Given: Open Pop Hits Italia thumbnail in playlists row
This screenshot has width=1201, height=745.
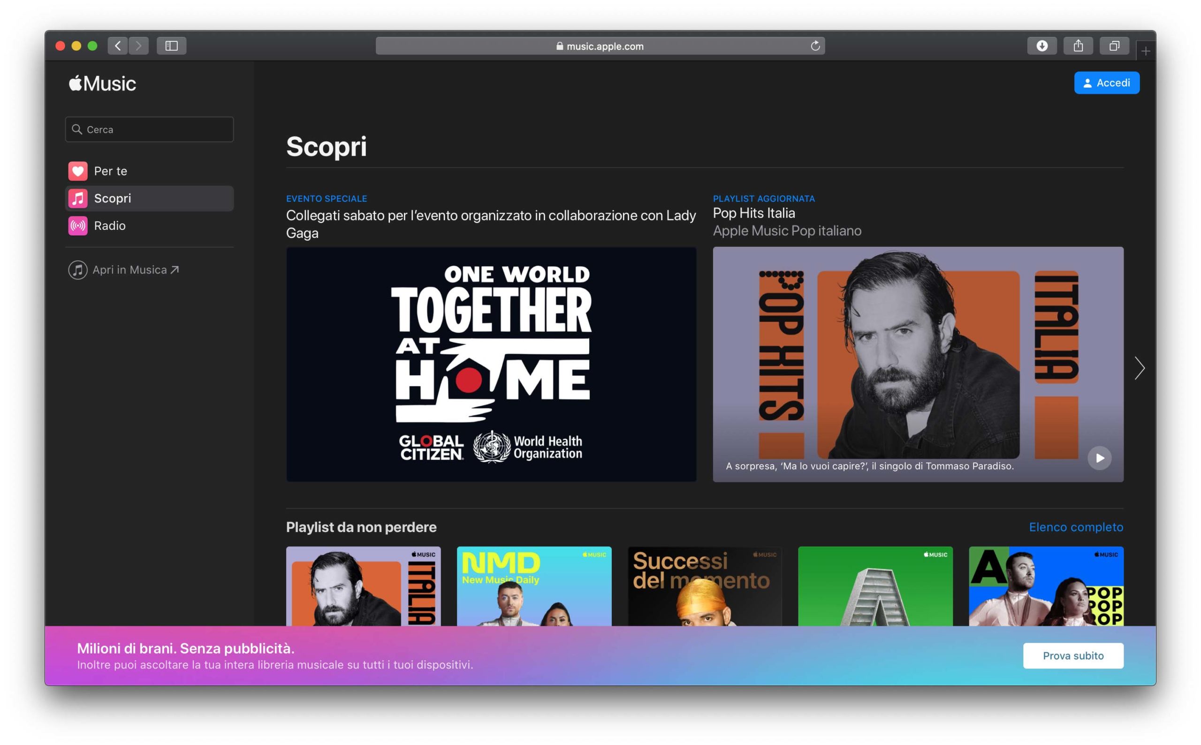Looking at the screenshot, I should pyautogui.click(x=363, y=586).
